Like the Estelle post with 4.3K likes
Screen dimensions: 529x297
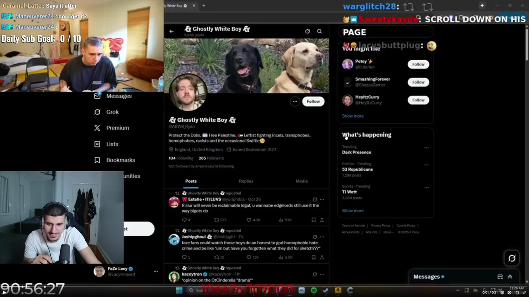253,220
